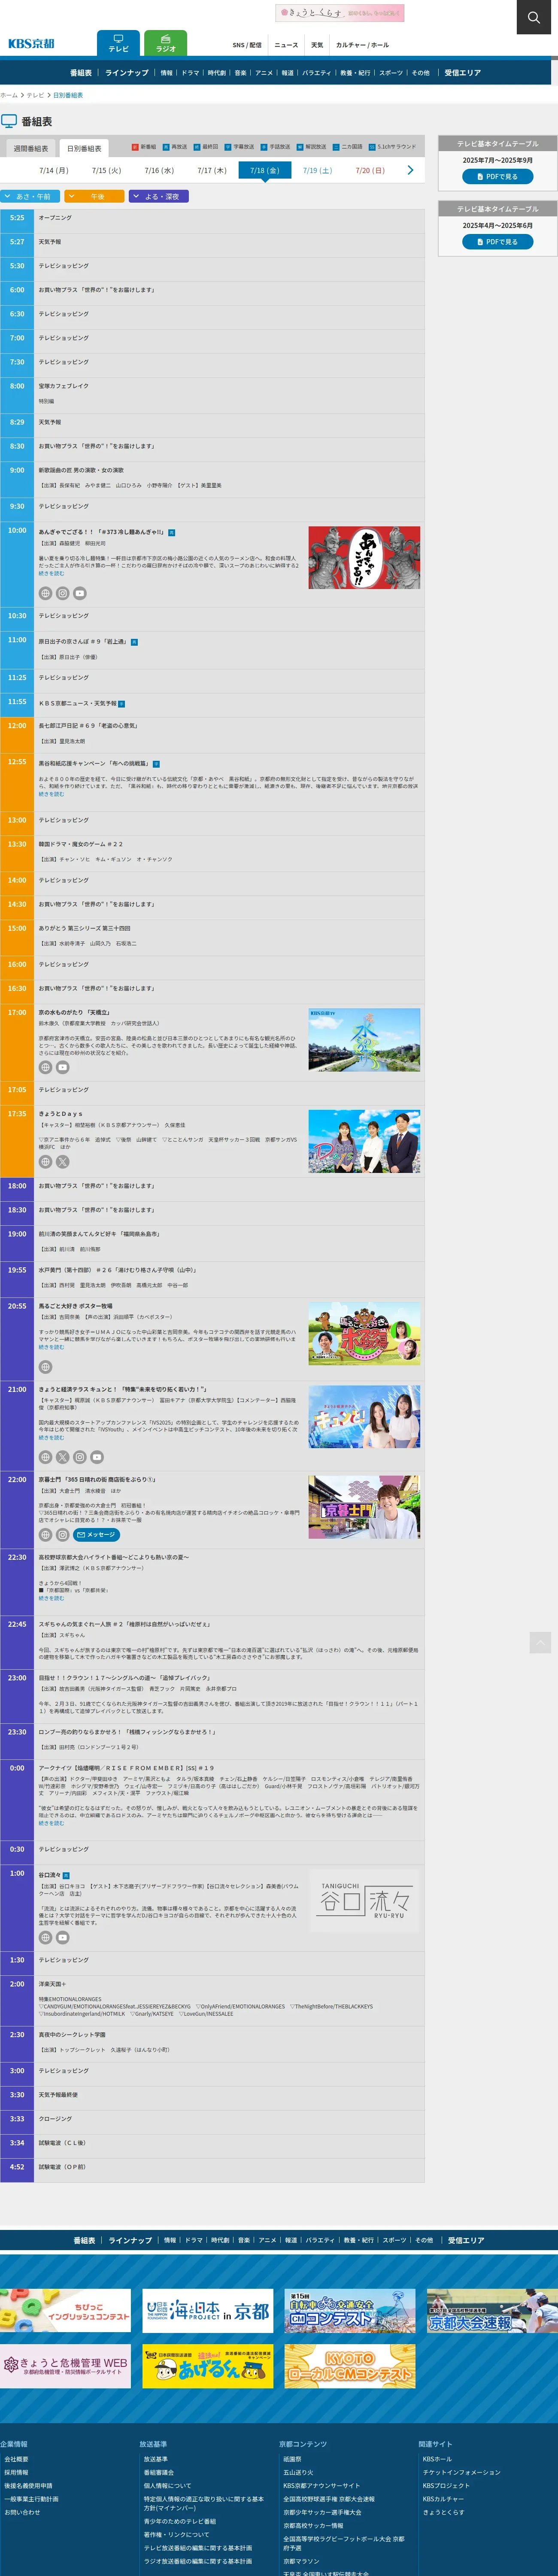558x2576 pixels.
Task: Open YouTube icon for きょうと経済テラス
Action: 97,1457
